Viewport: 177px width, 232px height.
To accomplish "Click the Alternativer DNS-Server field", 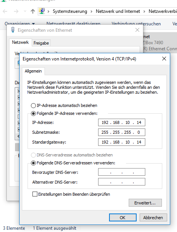I will (122, 182).
